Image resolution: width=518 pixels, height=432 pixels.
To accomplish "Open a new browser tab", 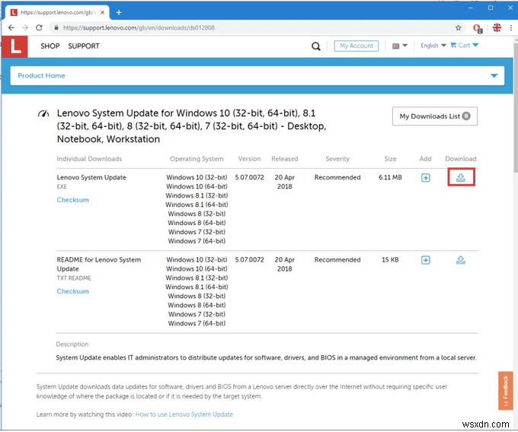I will click(119, 12).
